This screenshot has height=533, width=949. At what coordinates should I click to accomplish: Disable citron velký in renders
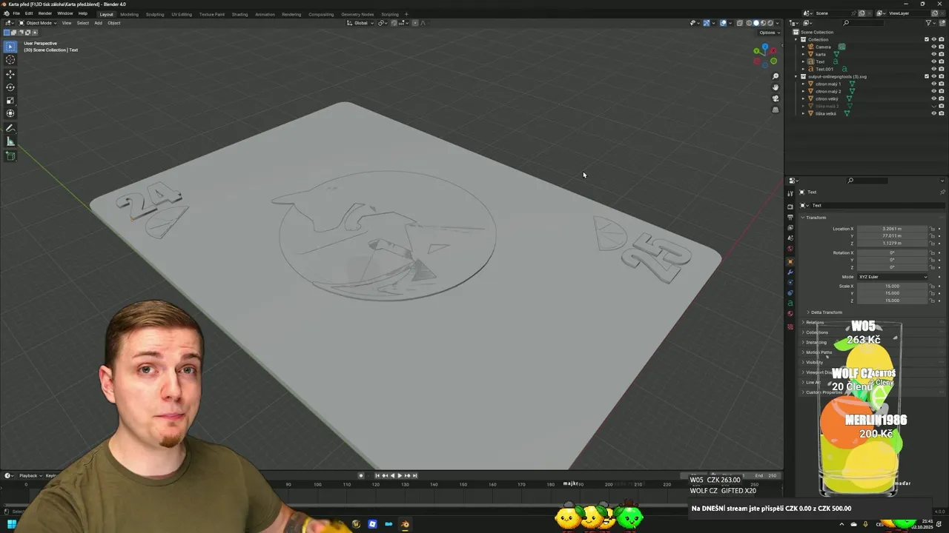tap(942, 98)
